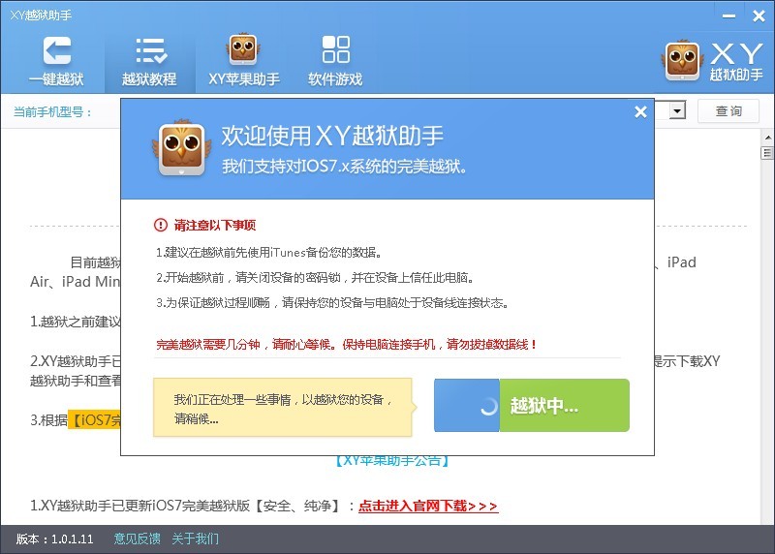The width and height of the screenshot is (775, 554).
Task: Click note 2 about closing passcode lock
Action: click(x=316, y=277)
